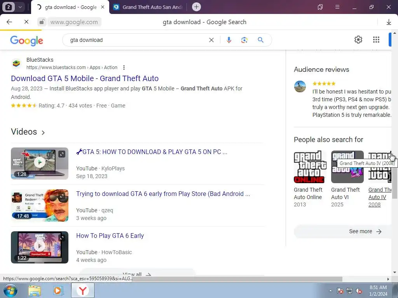Open the downloads arrow icon
Image resolution: width=398 pixels, height=298 pixels.
coord(389,22)
